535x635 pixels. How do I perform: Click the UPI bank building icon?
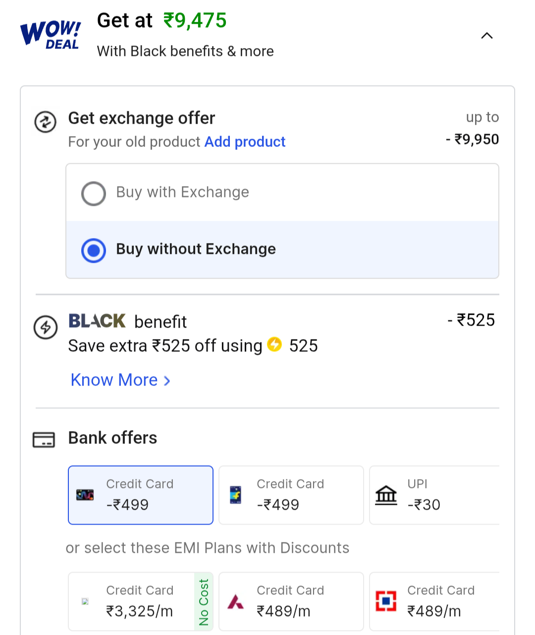click(386, 494)
